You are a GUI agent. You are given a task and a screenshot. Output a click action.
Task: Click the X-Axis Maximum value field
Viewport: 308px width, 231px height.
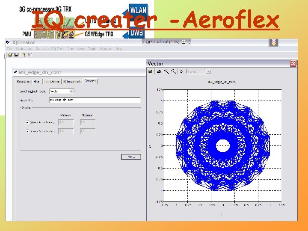tap(87, 122)
